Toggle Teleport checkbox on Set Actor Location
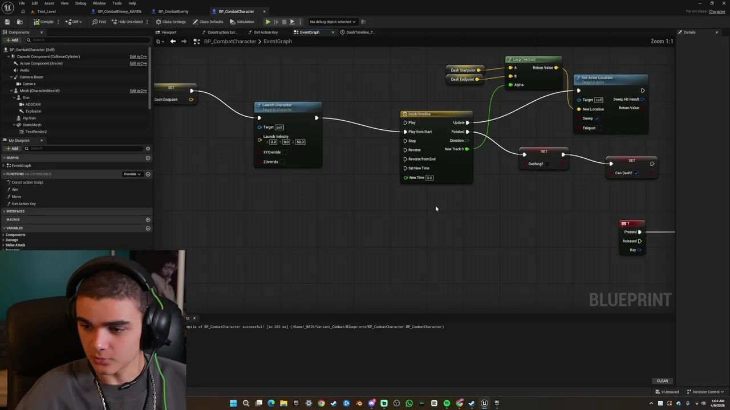The image size is (730, 410). pos(600,128)
